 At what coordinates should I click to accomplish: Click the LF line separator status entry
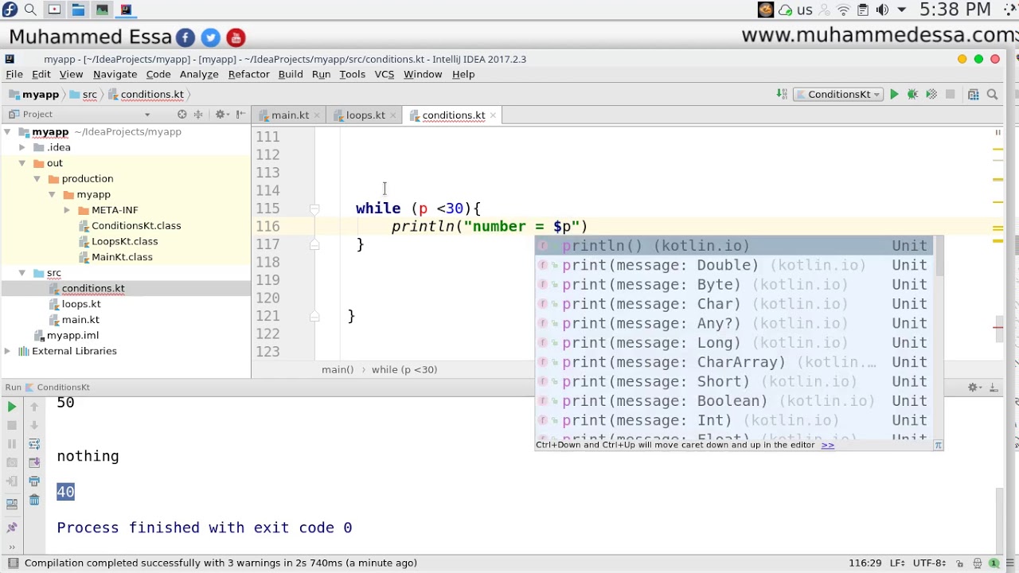coord(897,563)
